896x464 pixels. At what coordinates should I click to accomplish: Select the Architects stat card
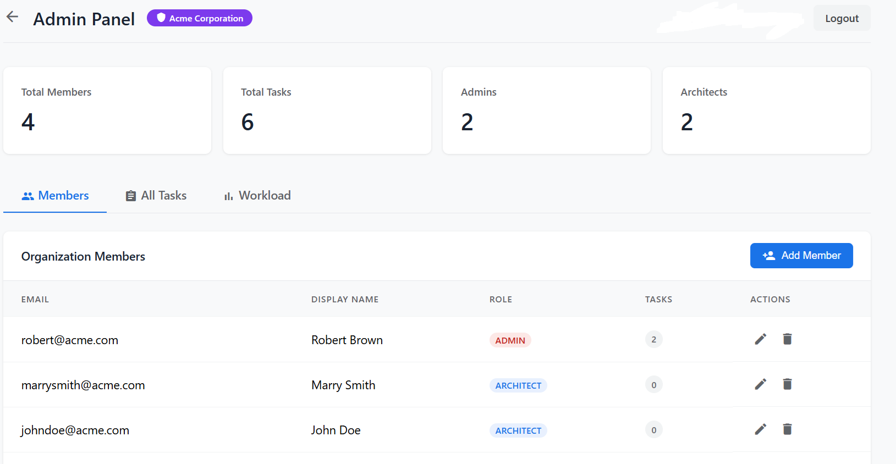[767, 111]
